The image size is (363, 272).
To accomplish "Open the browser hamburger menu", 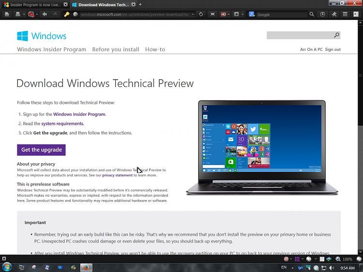I will [x=345, y=14].
